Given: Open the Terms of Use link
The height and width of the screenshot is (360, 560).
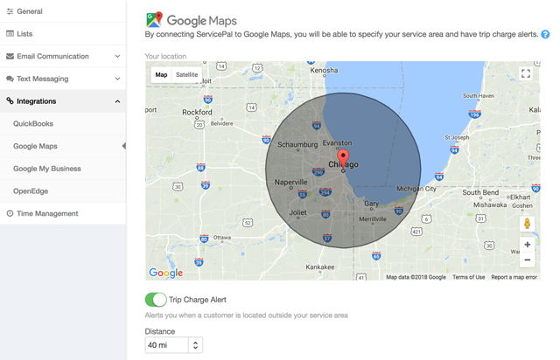Looking at the screenshot, I should point(469,277).
